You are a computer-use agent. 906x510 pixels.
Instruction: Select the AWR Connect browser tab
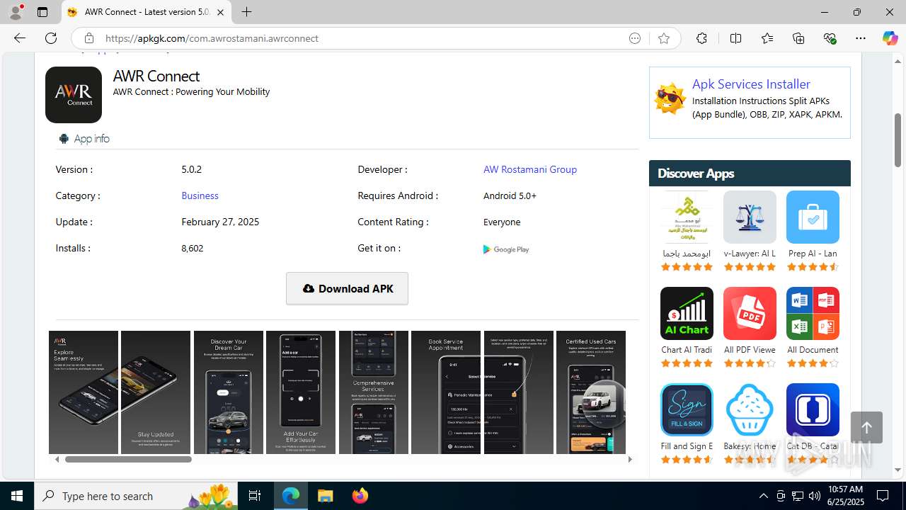[147, 12]
